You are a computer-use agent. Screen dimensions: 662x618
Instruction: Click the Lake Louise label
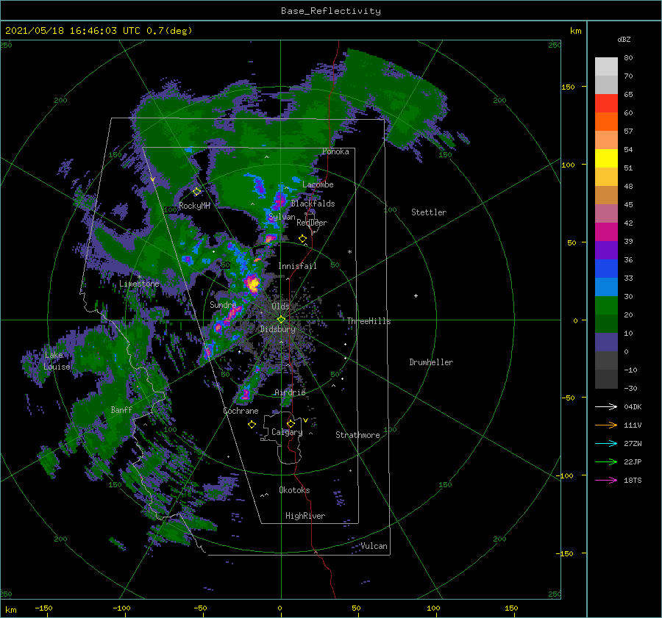click(57, 361)
